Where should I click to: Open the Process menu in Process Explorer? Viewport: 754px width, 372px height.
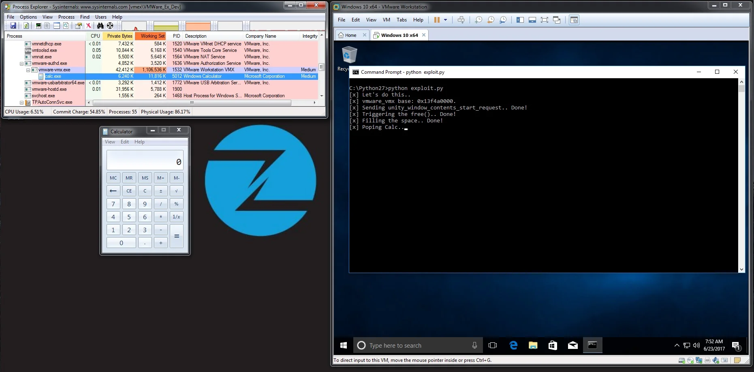[x=66, y=17]
